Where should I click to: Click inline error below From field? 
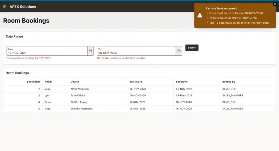[28, 58]
